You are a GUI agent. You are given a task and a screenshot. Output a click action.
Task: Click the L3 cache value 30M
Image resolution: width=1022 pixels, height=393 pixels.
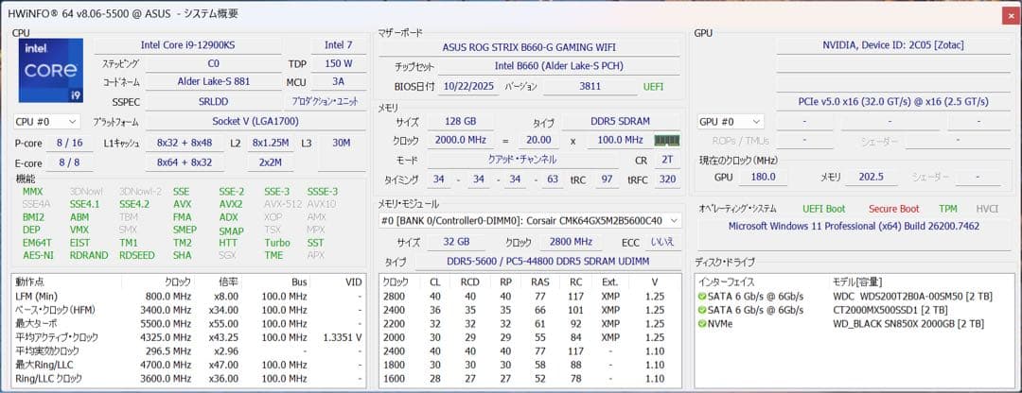tap(342, 143)
